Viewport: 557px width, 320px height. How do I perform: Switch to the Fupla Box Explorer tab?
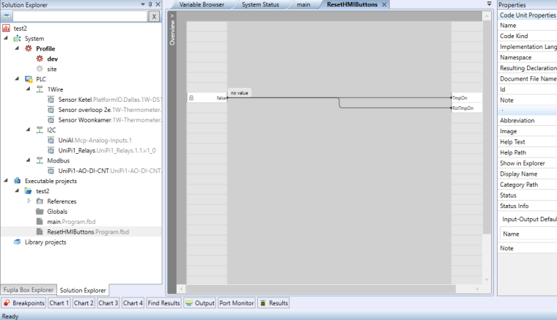[28, 289]
